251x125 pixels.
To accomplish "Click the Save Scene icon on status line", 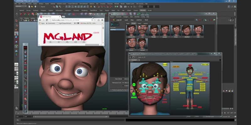I will coord(35,7).
